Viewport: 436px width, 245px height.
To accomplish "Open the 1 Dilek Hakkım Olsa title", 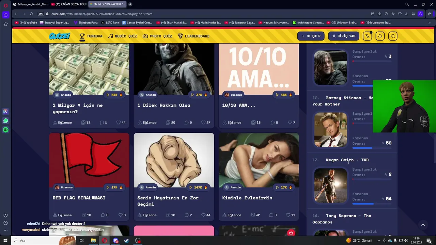I will (x=164, y=105).
